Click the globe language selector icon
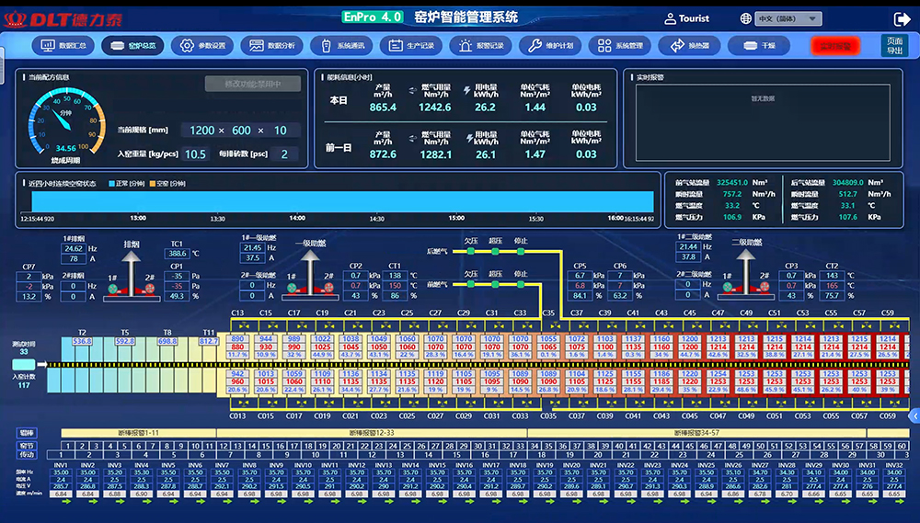The height and width of the screenshot is (523, 920). coord(745,18)
